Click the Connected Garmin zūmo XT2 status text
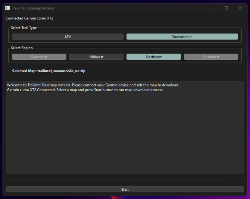 point(29,18)
